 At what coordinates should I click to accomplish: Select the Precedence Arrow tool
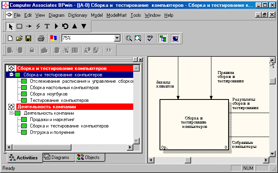click(29, 26)
